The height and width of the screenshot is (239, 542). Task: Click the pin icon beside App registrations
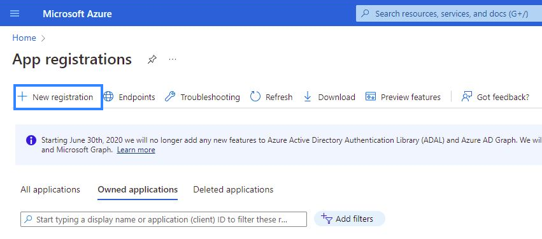pyautogui.click(x=152, y=60)
